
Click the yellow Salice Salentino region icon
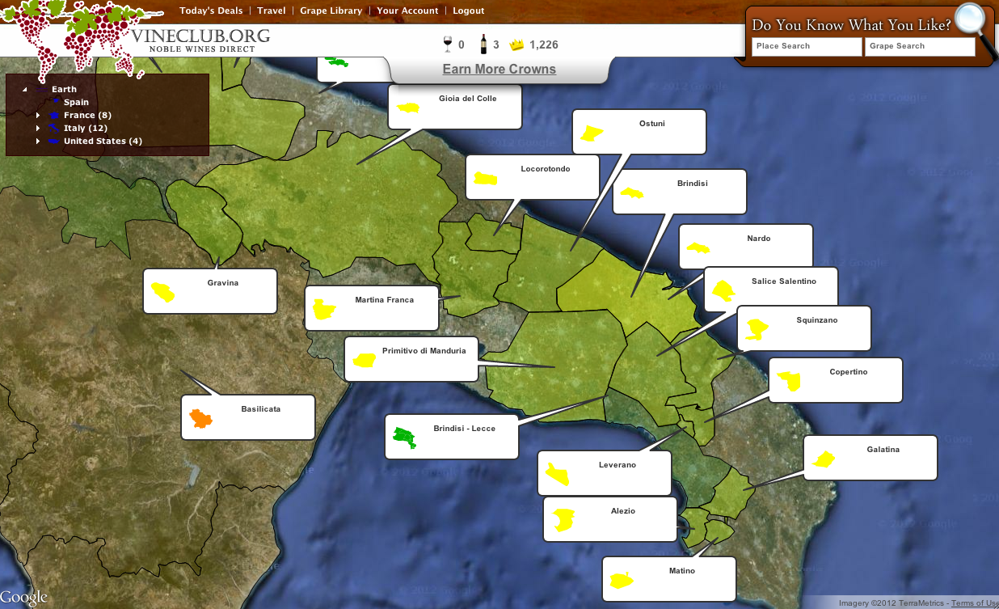[723, 290]
